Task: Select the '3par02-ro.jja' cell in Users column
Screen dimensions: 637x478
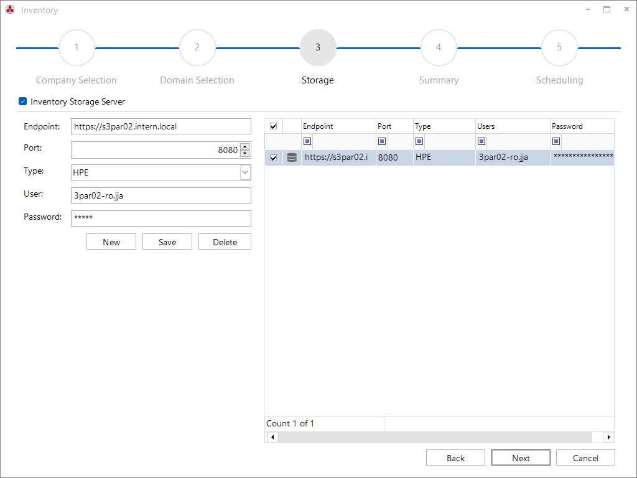Action: (x=513, y=157)
